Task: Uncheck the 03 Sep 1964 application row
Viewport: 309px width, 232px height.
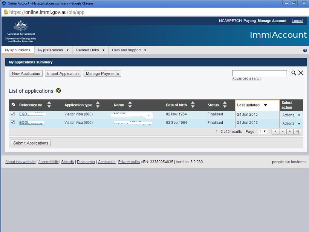Action: tap(13, 122)
